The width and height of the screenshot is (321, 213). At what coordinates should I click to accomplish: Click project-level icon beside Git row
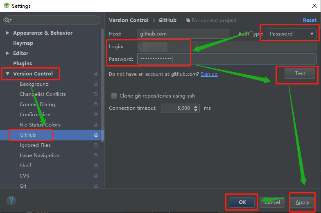(x=96, y=186)
